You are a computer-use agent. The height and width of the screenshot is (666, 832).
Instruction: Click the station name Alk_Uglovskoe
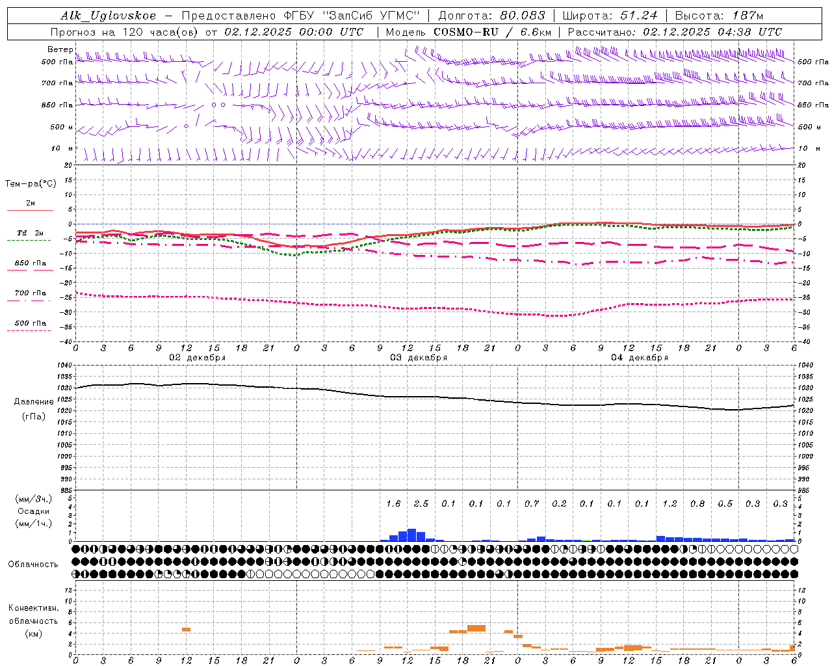click(109, 16)
